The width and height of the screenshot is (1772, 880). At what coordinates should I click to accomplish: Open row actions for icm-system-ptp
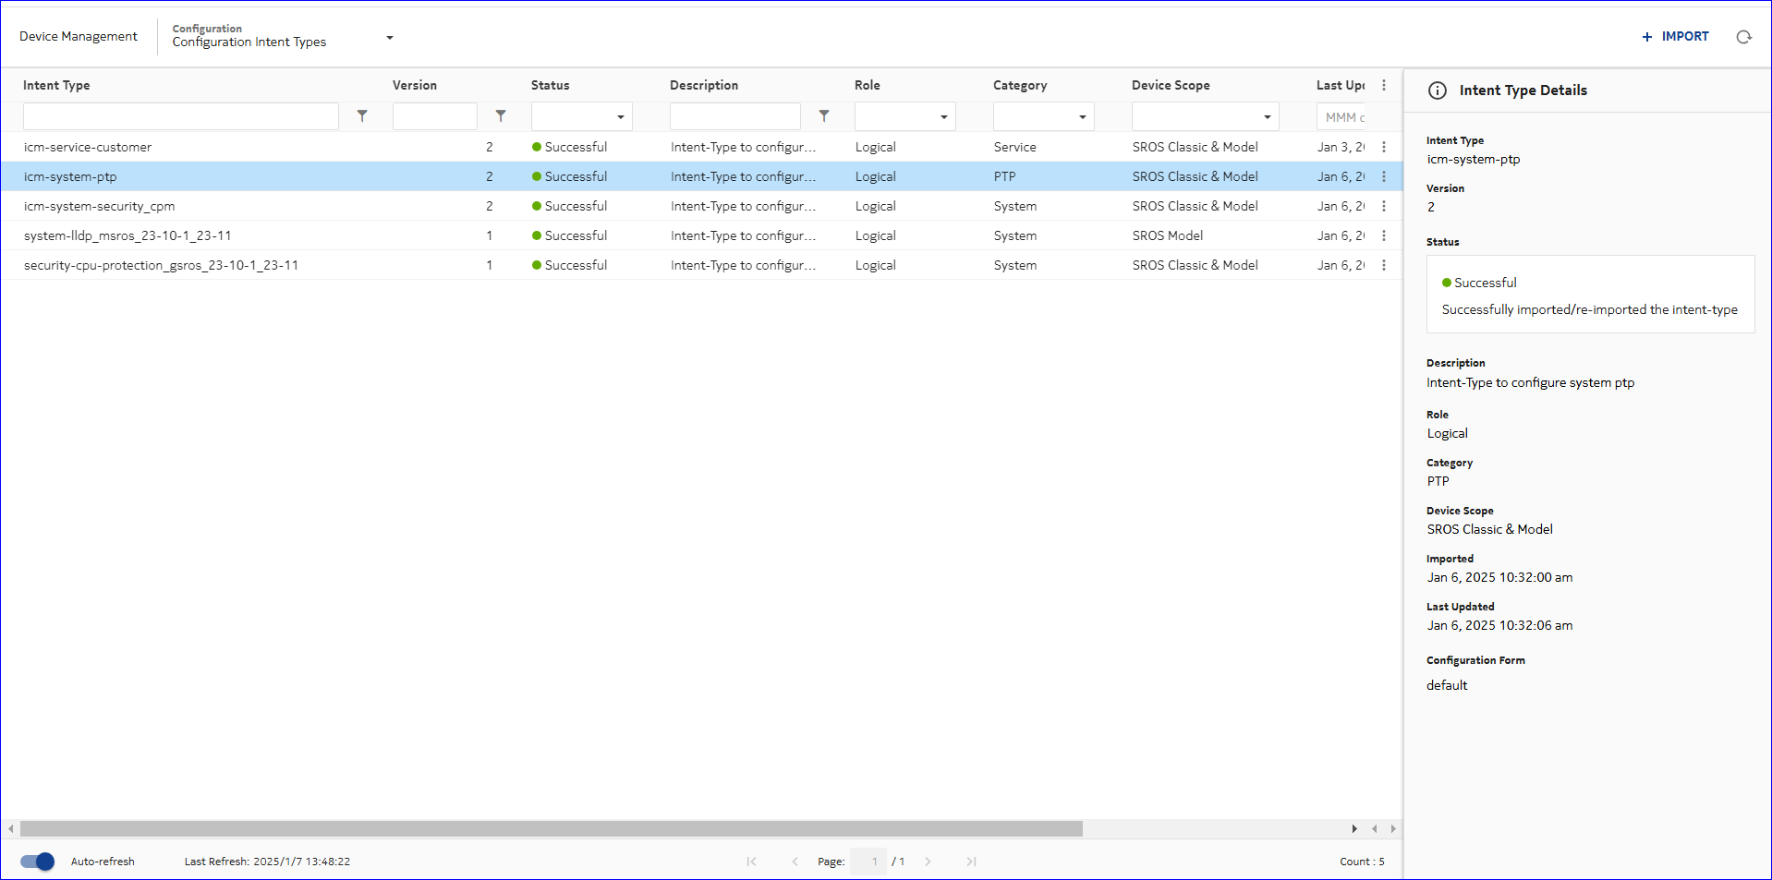pos(1383,176)
